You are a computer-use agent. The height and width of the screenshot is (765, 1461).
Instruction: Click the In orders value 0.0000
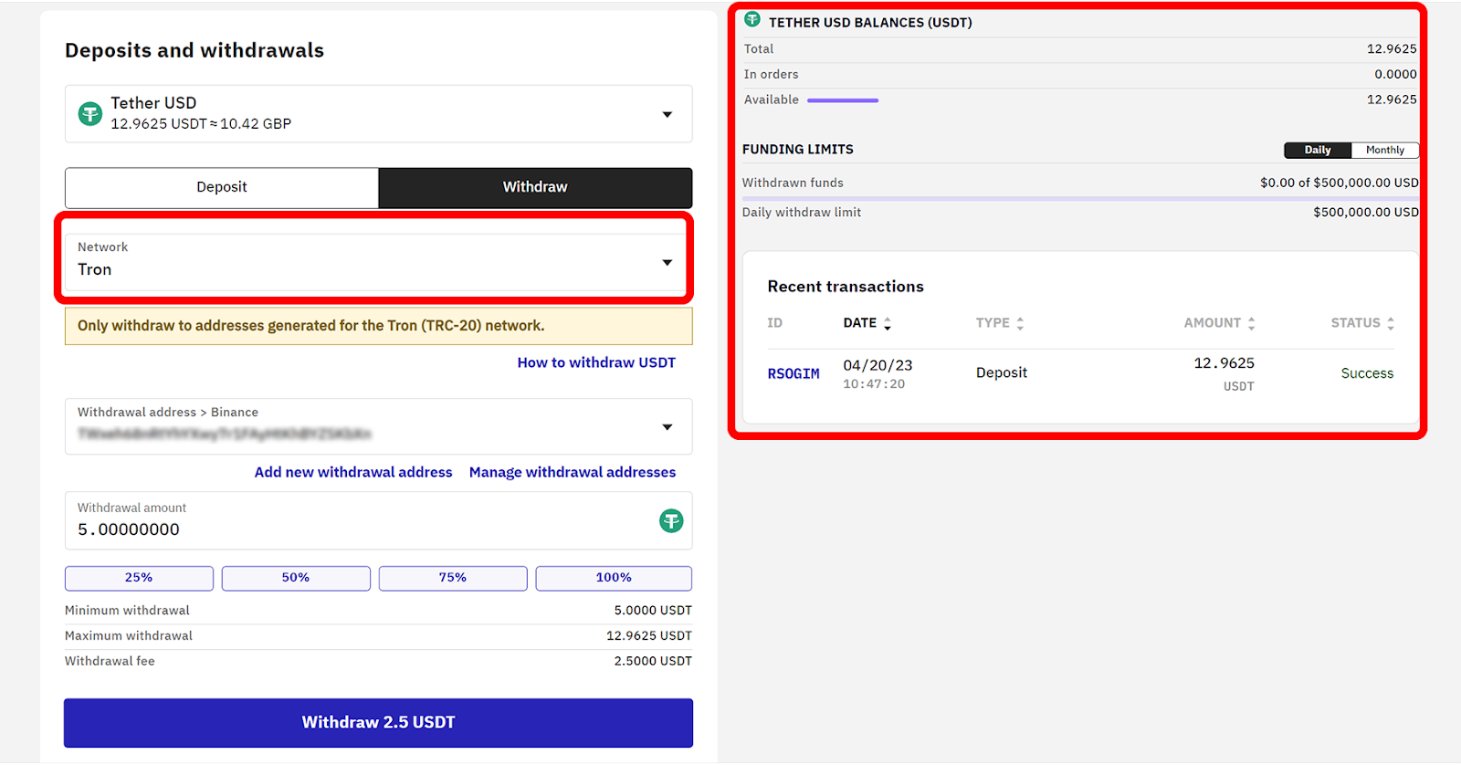pyautogui.click(x=1395, y=75)
